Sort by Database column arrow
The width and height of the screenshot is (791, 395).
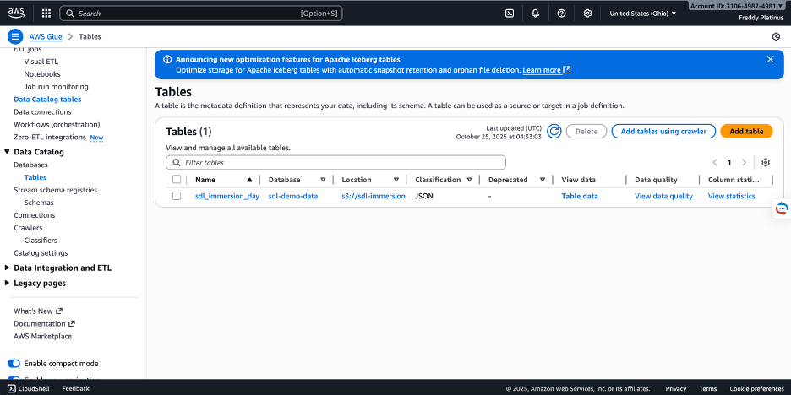point(323,180)
